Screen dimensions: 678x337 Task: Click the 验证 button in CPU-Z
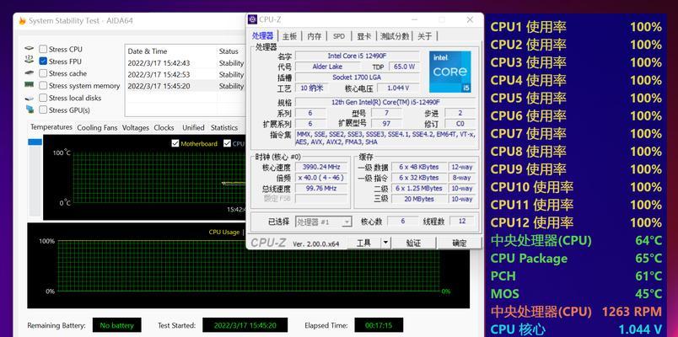tap(413, 243)
